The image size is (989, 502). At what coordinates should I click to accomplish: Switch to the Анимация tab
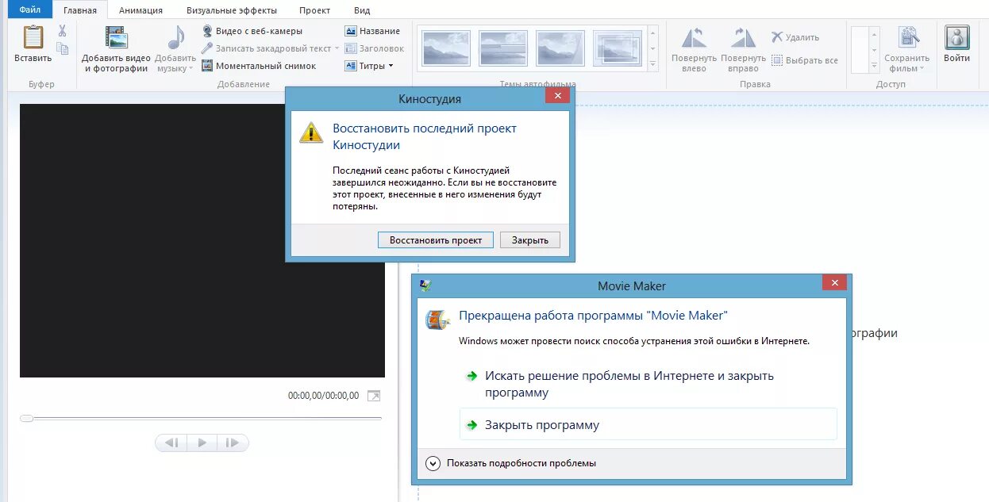point(140,10)
